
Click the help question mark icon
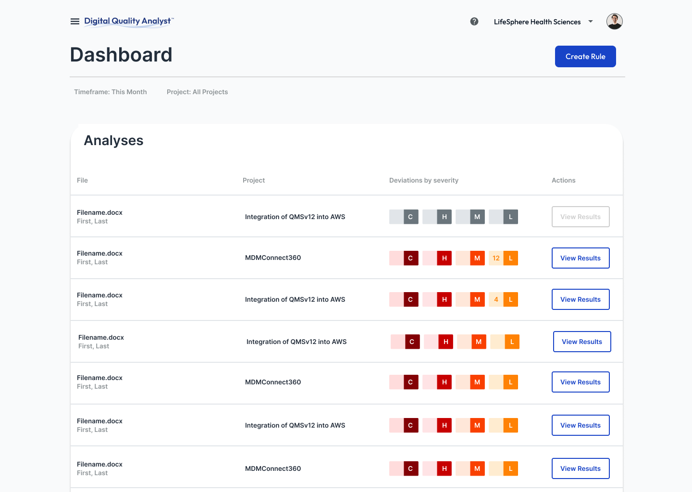[474, 22]
